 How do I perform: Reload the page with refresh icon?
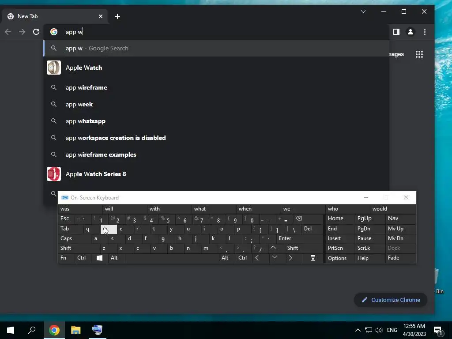click(x=36, y=32)
